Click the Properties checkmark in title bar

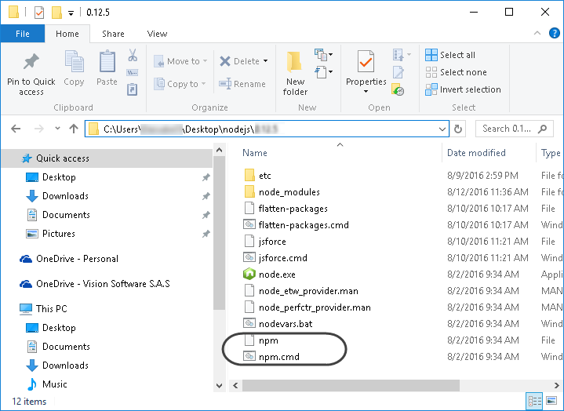pos(39,13)
